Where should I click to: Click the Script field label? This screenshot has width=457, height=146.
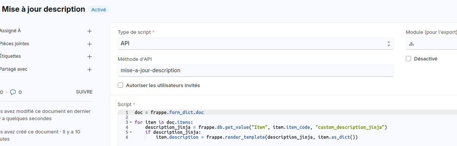tap(124, 104)
